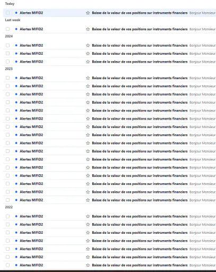Viewport: 216px width, 272px height.
Task: Click sender Alertes MIFID2 in Today's email
Action: tap(31, 13)
